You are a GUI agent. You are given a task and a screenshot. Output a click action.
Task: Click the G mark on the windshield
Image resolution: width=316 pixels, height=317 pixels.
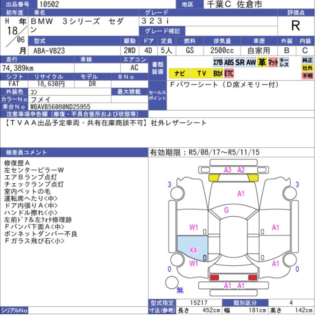point(226,210)
